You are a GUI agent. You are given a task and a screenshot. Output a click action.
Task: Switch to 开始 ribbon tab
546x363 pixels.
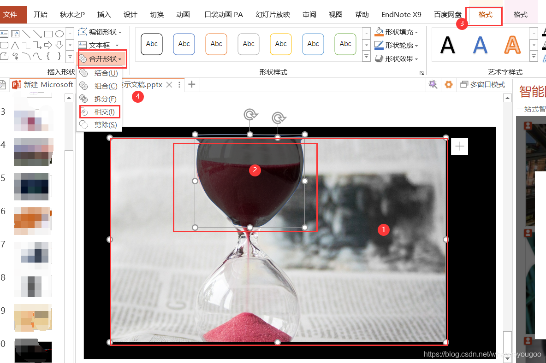pos(41,15)
